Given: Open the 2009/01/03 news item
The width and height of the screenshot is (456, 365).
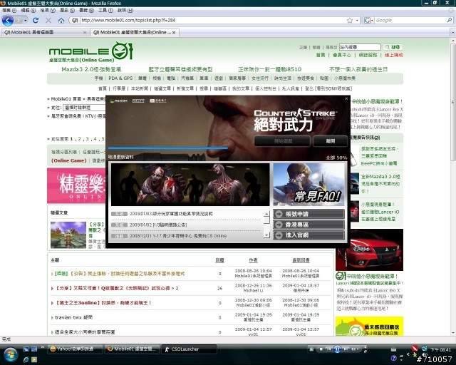Looking at the screenshot, I should click(x=171, y=214).
